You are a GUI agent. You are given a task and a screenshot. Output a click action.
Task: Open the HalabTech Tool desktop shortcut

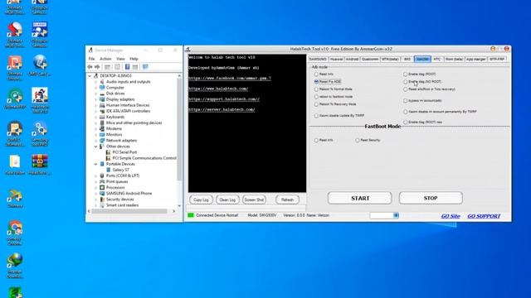point(40,96)
